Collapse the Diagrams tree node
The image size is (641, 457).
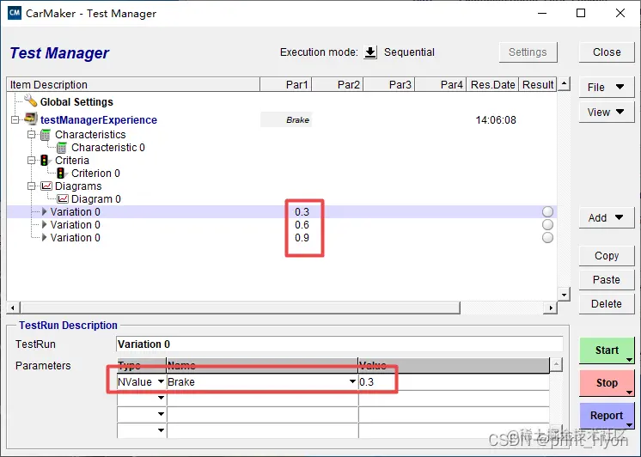(32, 186)
